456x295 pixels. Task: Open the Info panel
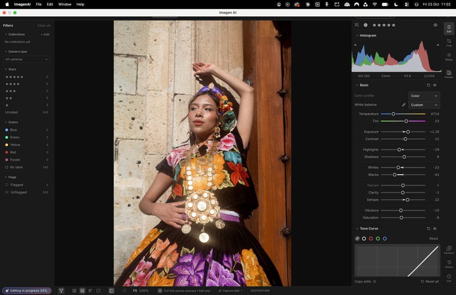449,278
